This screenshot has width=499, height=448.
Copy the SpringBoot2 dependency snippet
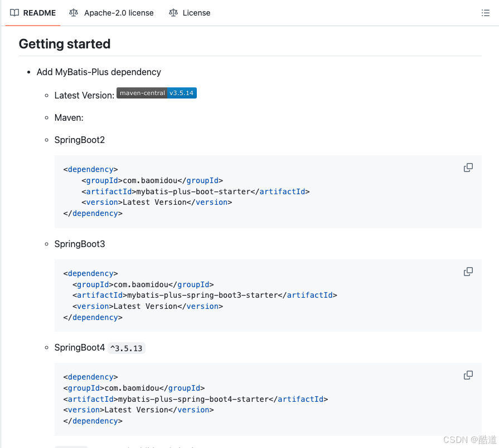468,167
